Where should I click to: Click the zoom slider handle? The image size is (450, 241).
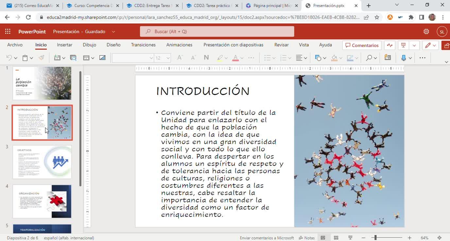375,238
